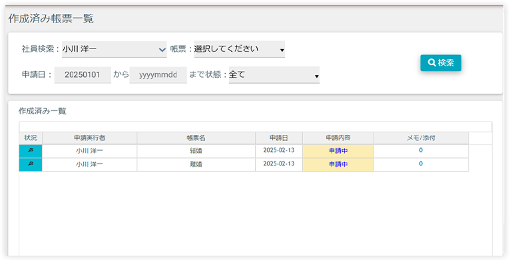The height and width of the screenshot is (261, 510).
Task: Click memo count 0 in 離婚 row
Action: [x=421, y=164]
